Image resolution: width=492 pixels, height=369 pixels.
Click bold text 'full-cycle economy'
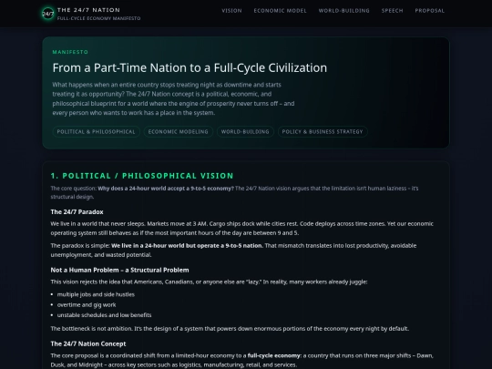(273, 356)
